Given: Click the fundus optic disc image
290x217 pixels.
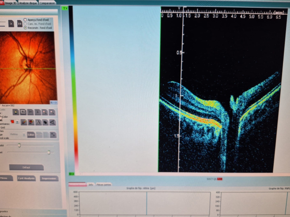Looking at the screenshot, I should click(28, 68).
